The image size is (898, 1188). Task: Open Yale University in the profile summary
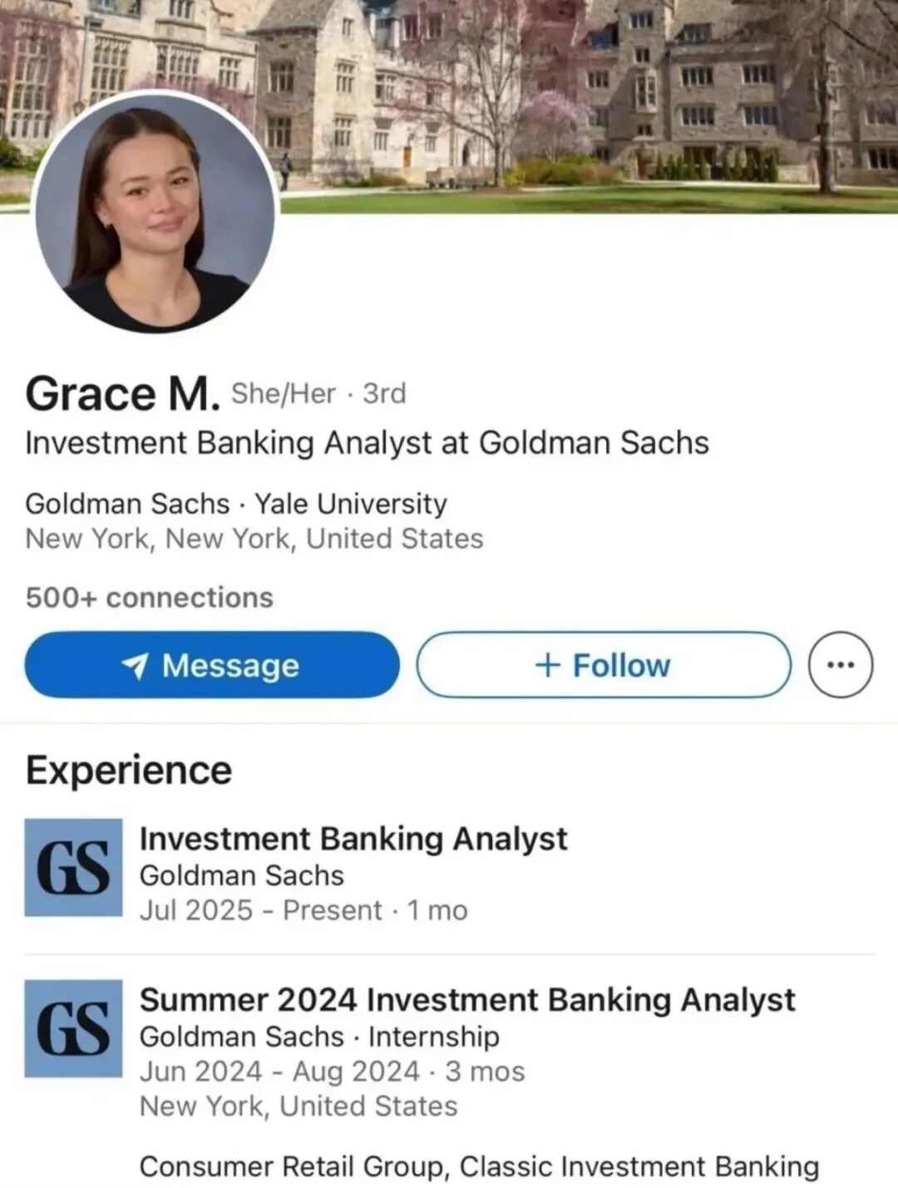pyautogui.click(x=350, y=504)
